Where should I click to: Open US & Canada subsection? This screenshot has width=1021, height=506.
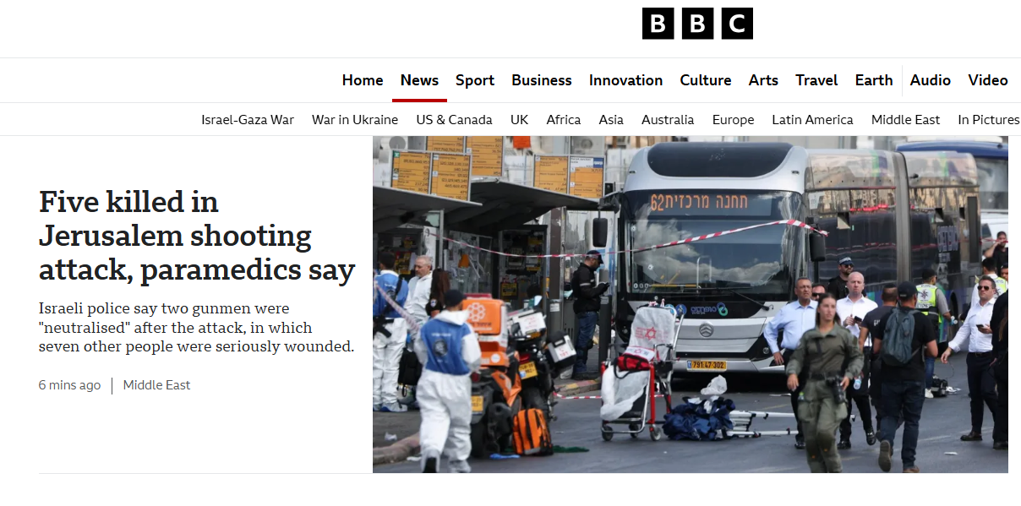pyautogui.click(x=454, y=120)
